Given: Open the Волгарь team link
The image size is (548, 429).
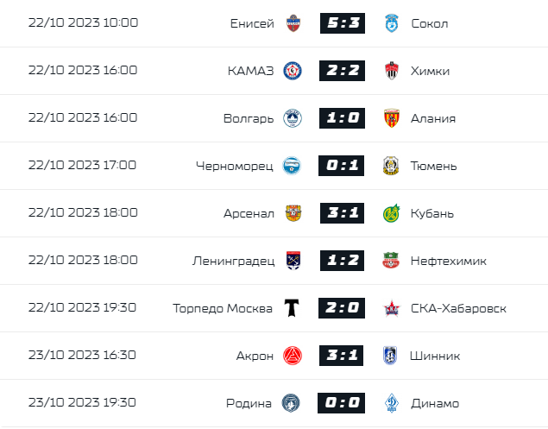Looking at the screenshot, I should 249,118.
